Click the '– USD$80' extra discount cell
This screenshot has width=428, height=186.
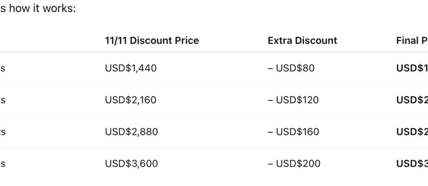pyautogui.click(x=291, y=68)
